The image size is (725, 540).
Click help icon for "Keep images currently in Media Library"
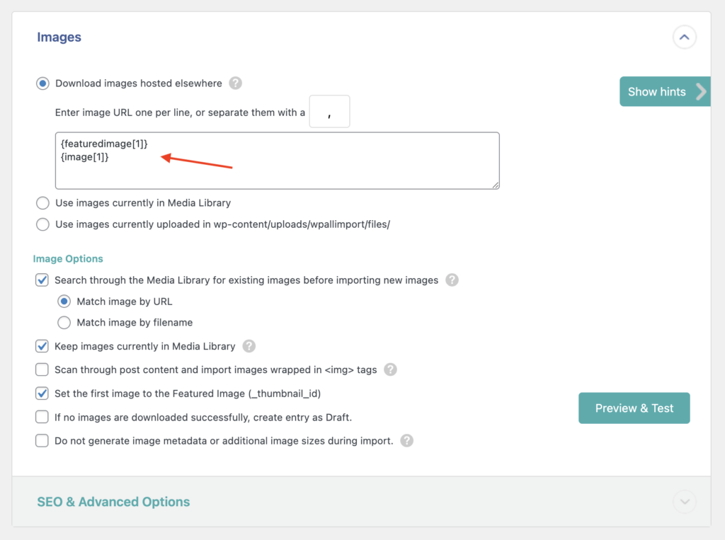tap(248, 346)
